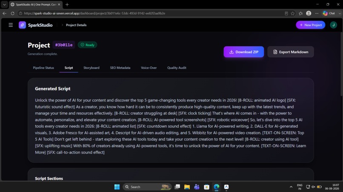Open Microsoft Teams from the taskbar

[x=197, y=187]
